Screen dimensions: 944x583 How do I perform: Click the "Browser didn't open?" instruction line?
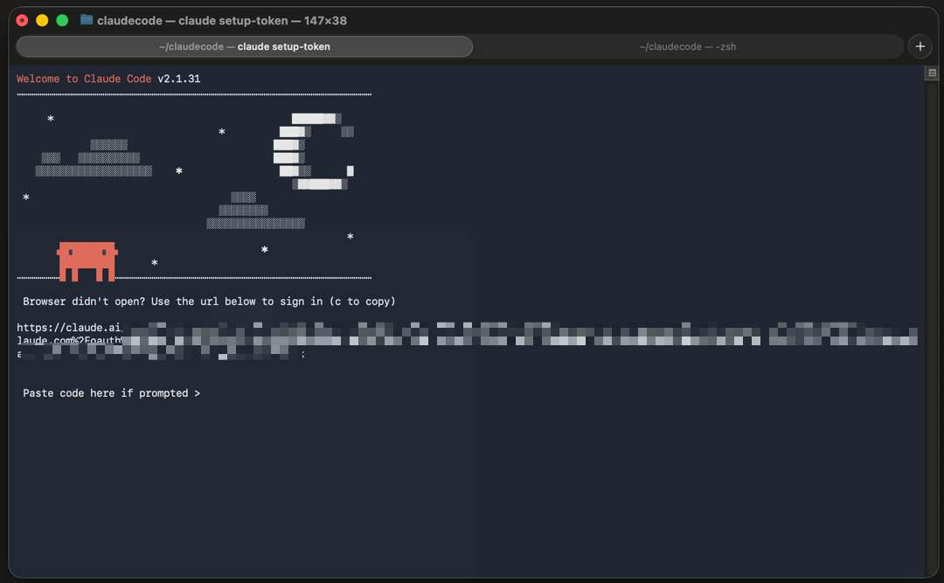click(209, 302)
